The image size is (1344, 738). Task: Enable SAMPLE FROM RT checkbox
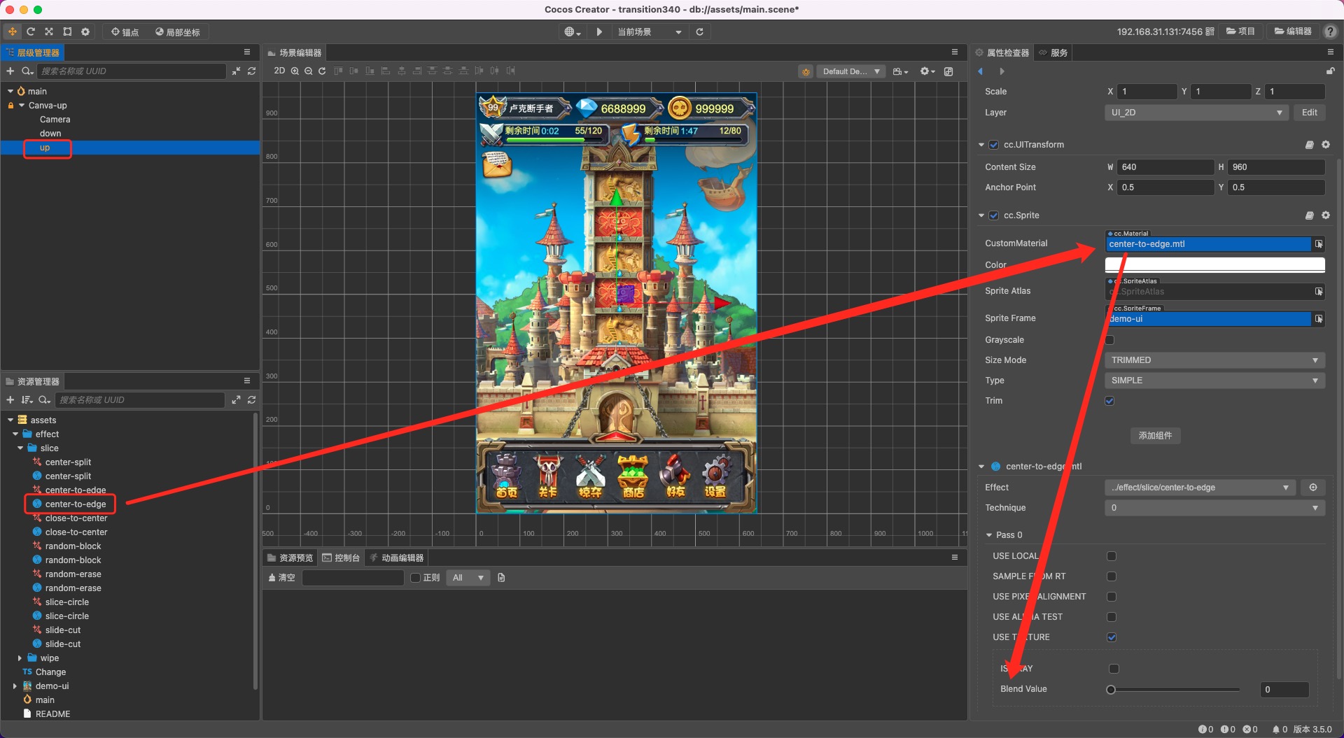point(1112,576)
